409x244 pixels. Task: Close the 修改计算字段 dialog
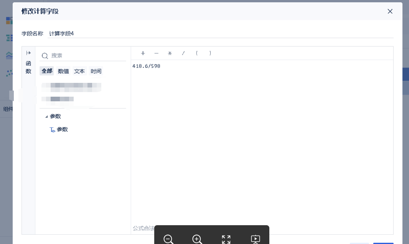pos(390,11)
